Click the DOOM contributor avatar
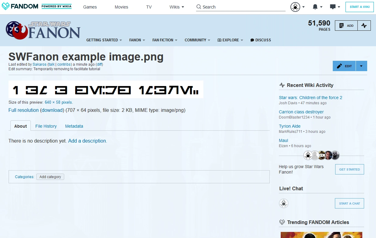The height and width of the screenshot is (238, 376). coord(322,155)
